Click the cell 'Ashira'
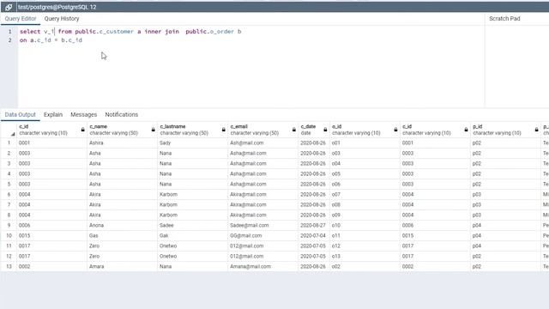 [122, 143]
